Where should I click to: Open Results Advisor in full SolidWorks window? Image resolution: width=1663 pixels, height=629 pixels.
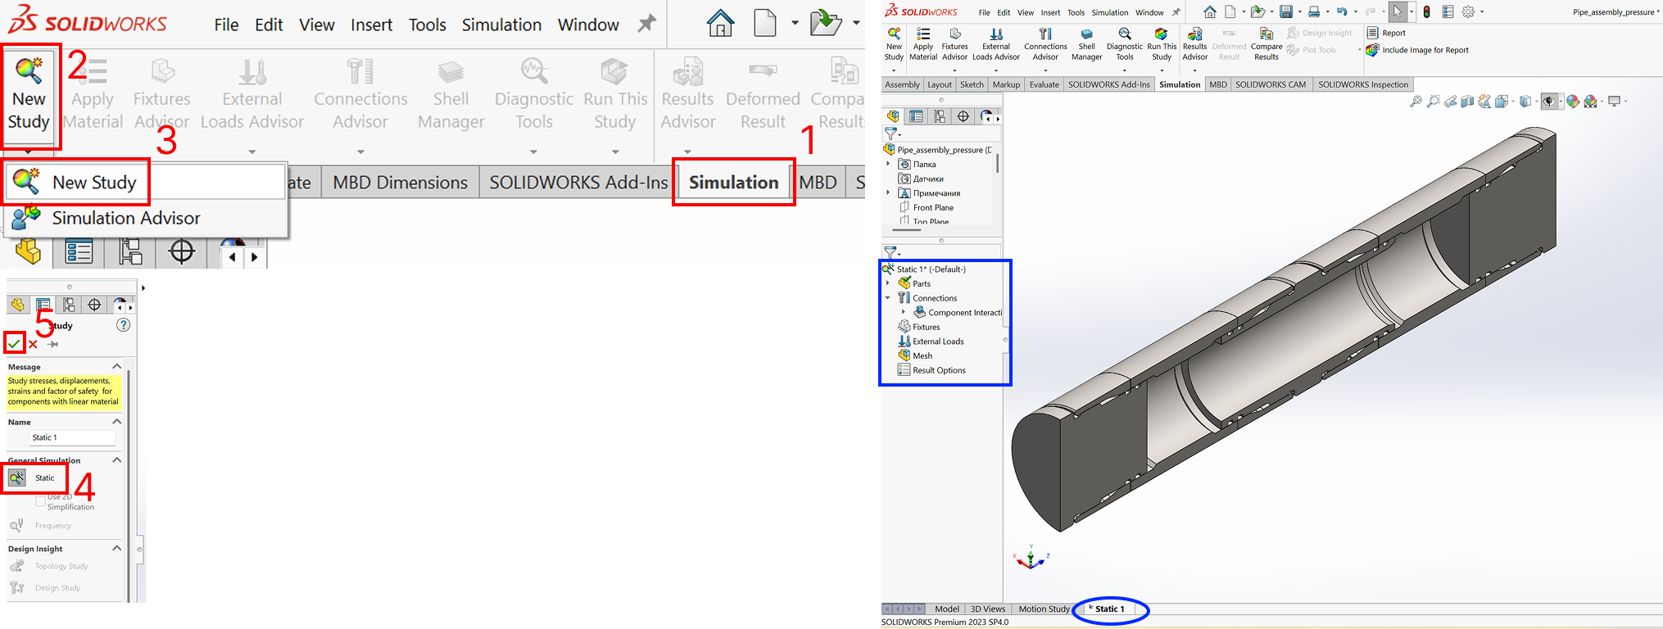(x=1195, y=44)
